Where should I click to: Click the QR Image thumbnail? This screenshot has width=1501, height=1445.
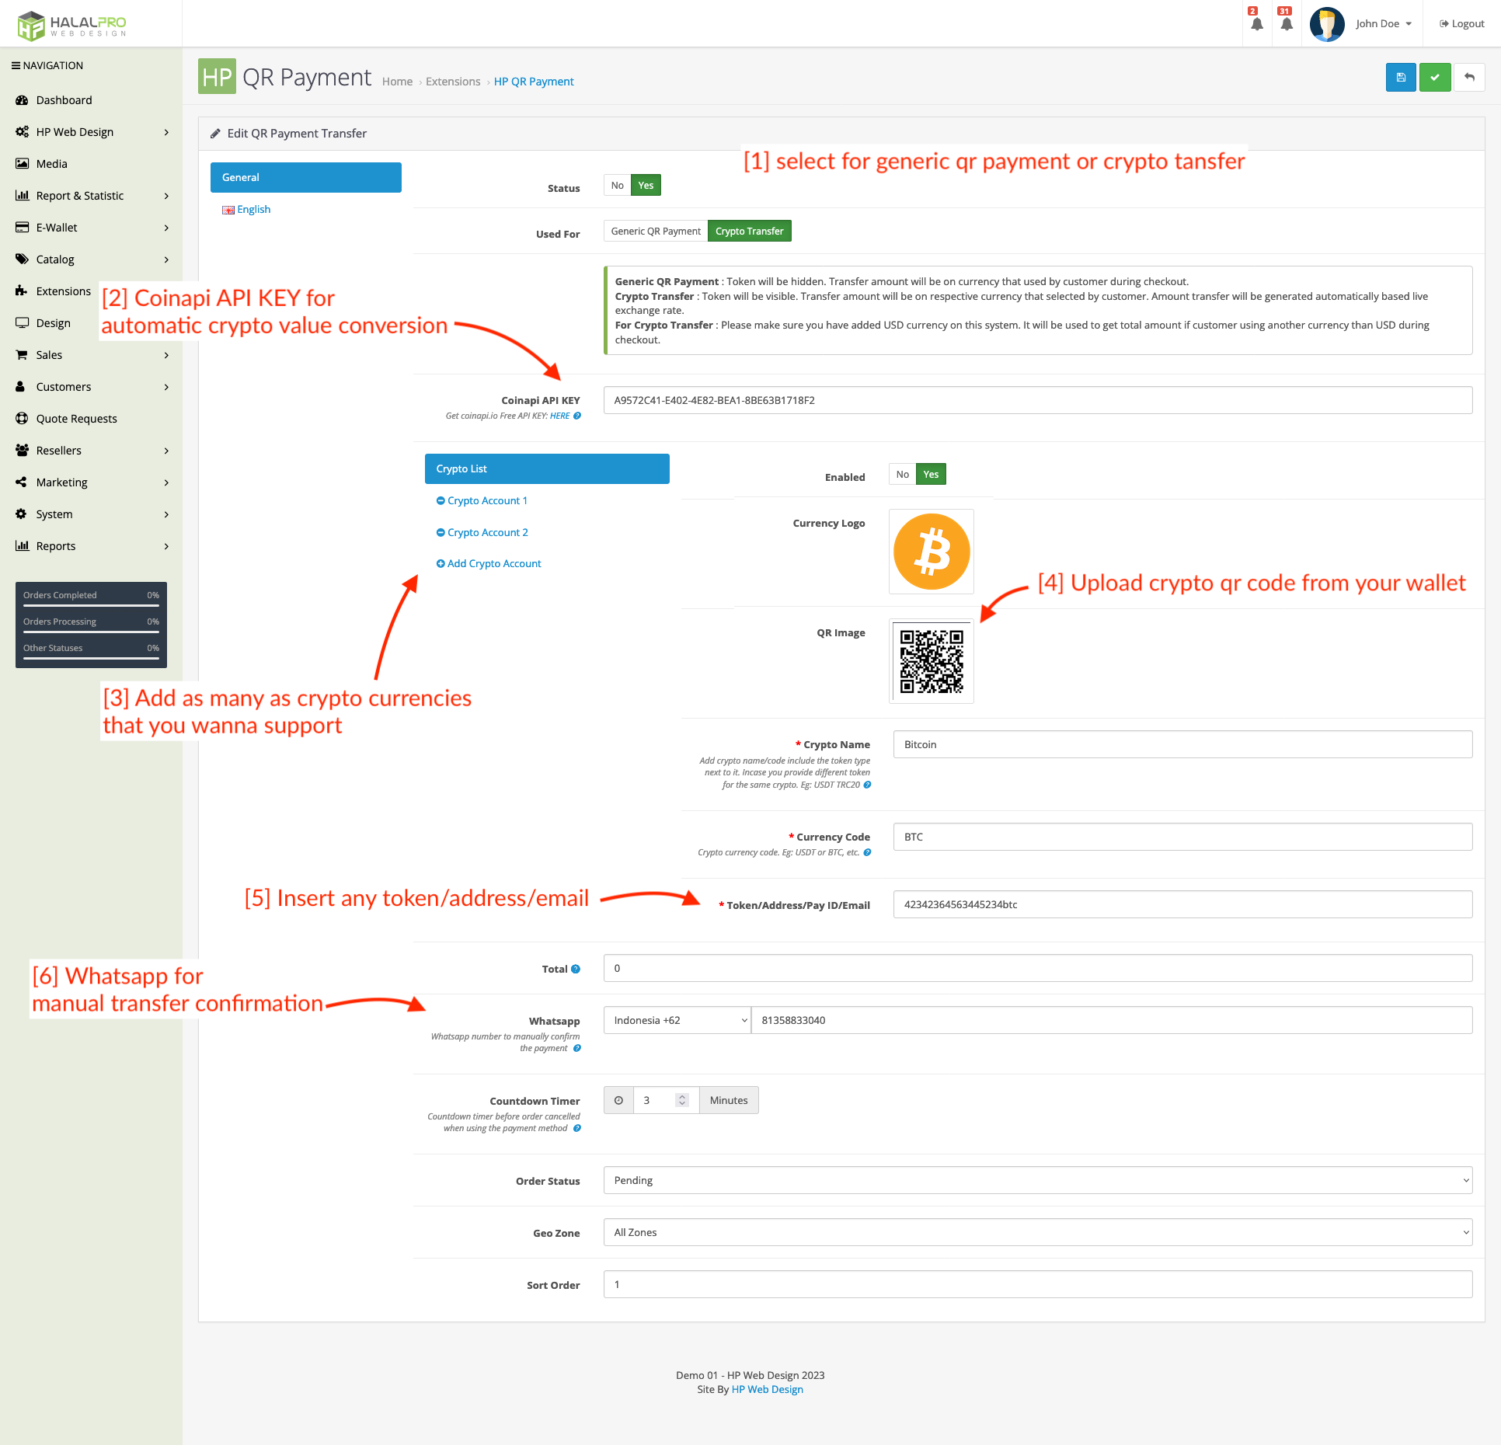point(931,661)
